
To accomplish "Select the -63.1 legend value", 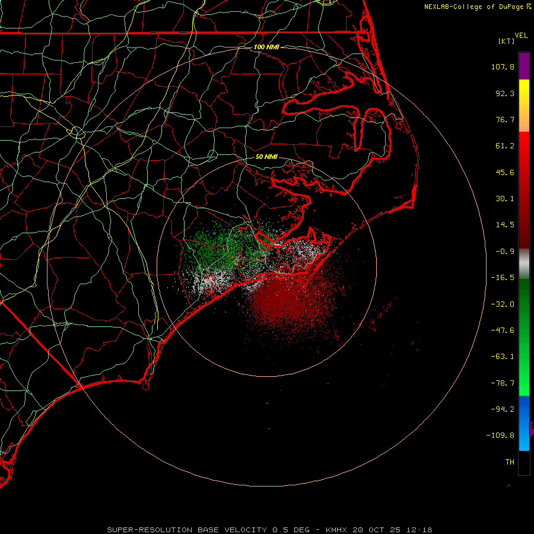I will [503, 357].
